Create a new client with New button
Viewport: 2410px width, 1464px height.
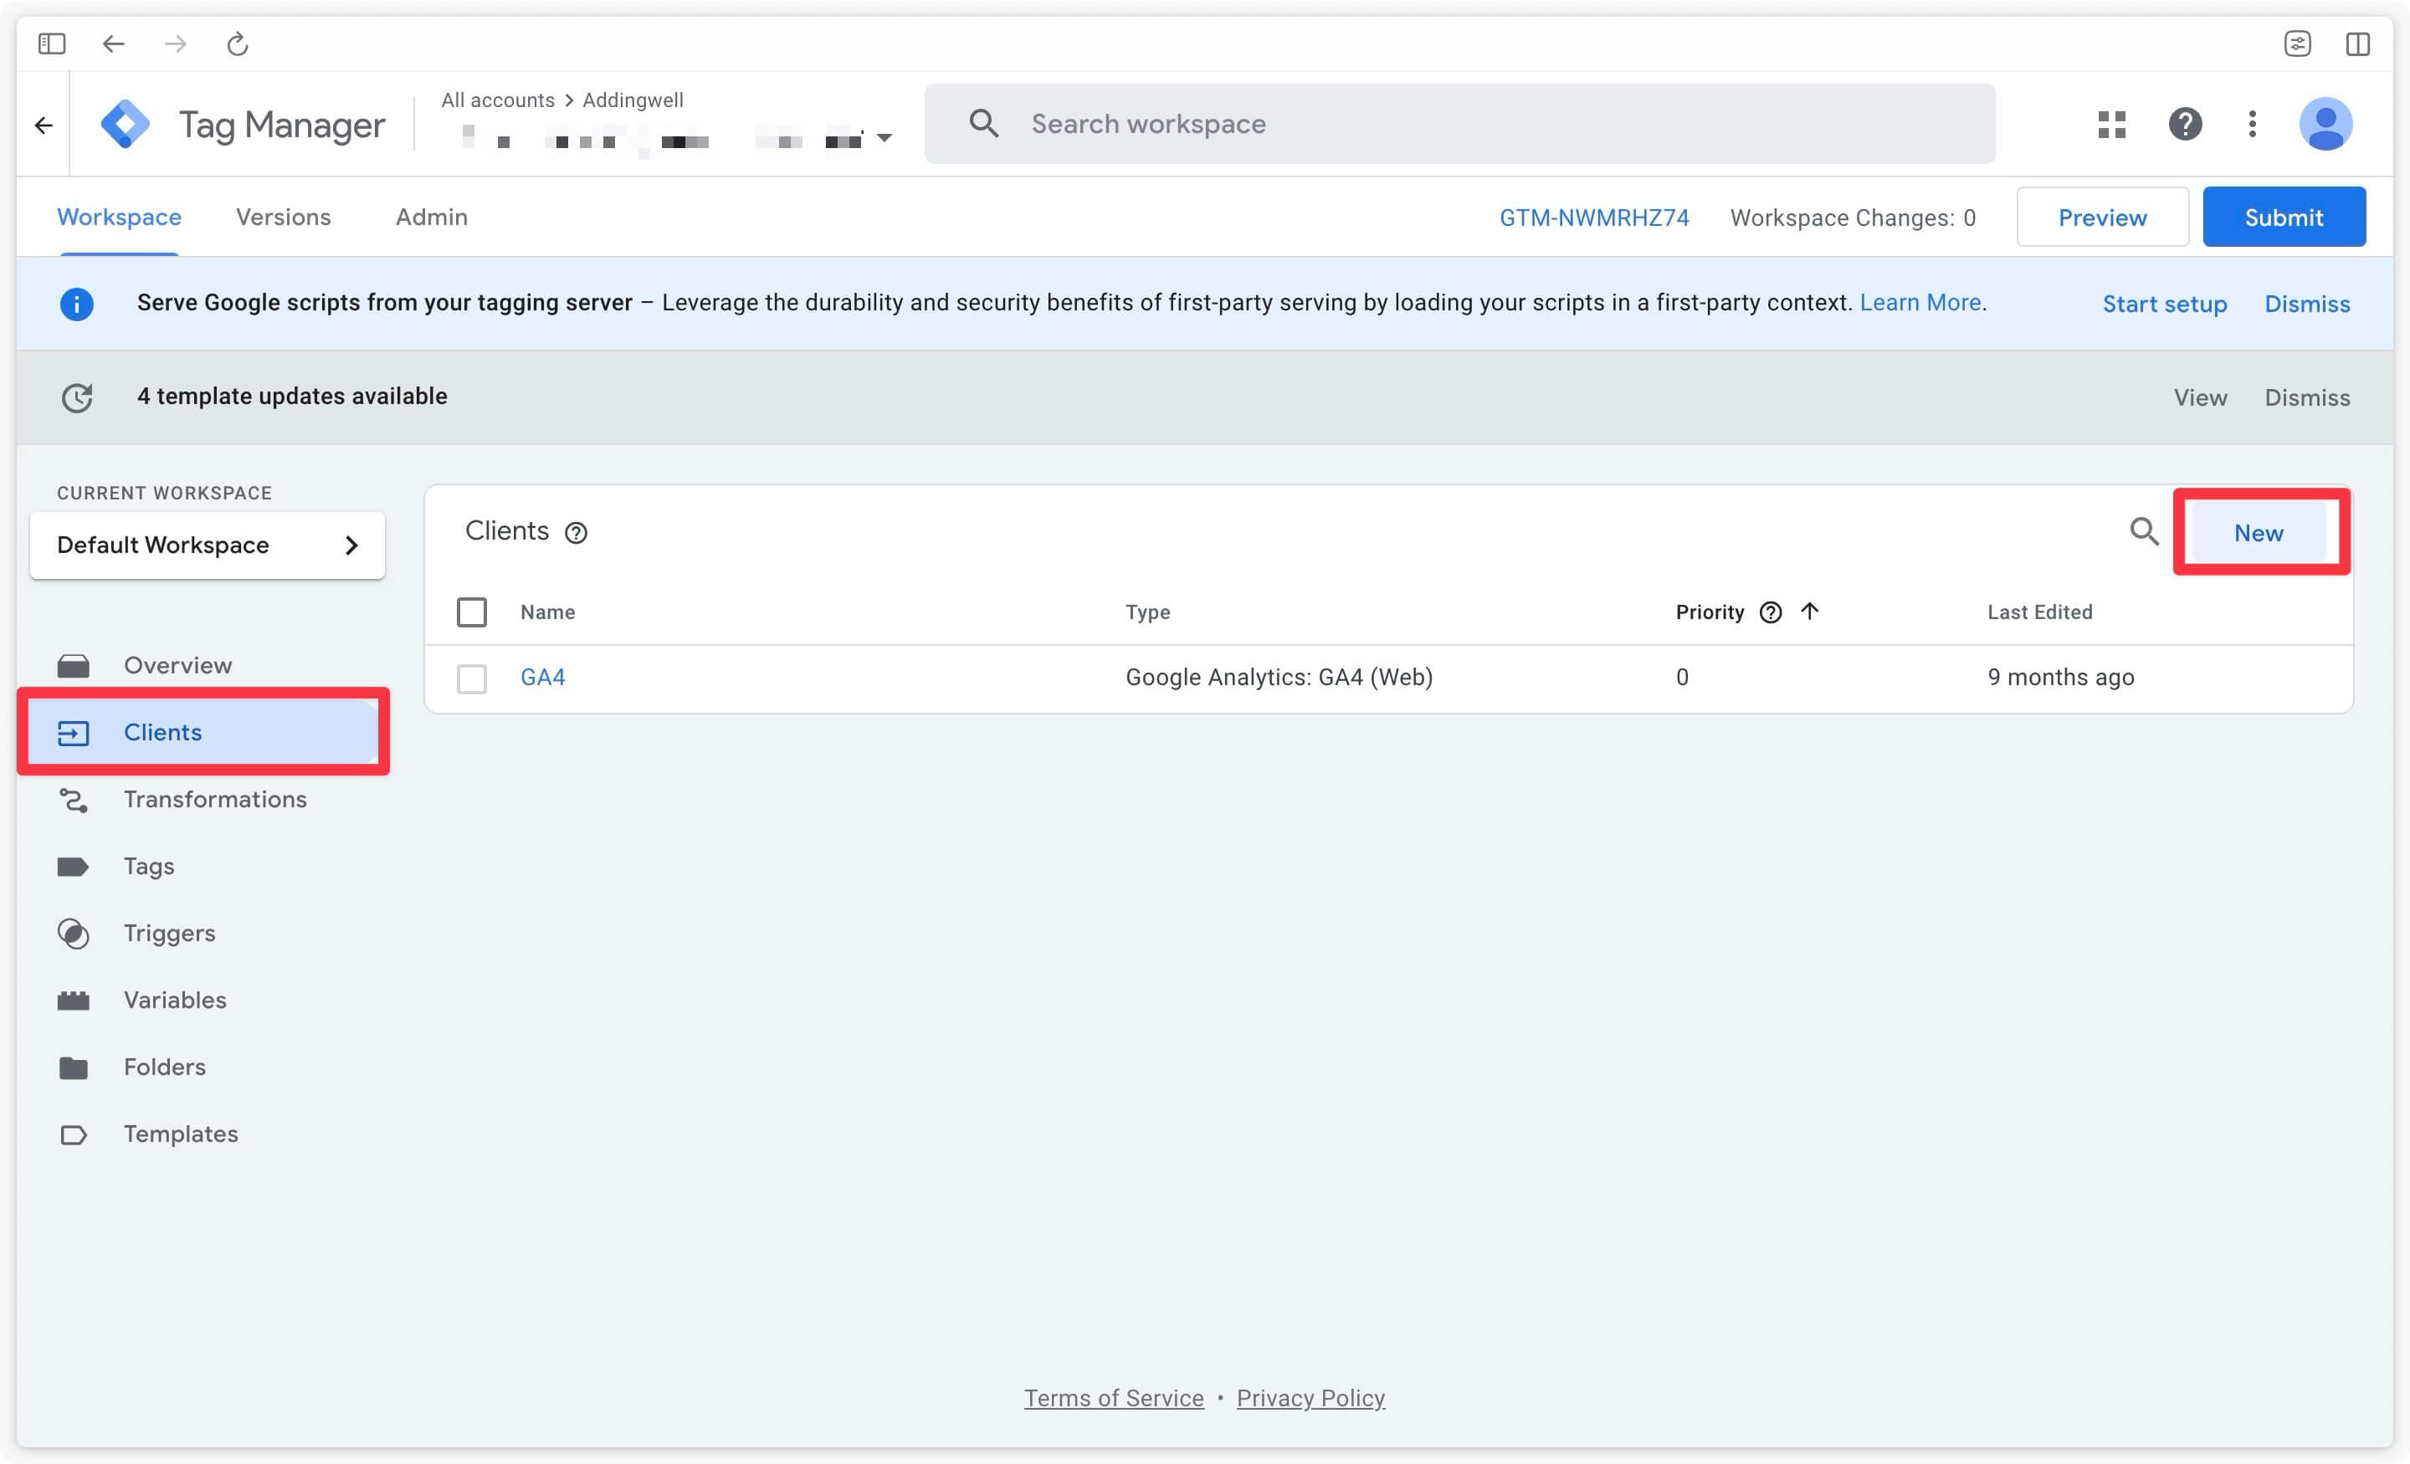[x=2259, y=533]
